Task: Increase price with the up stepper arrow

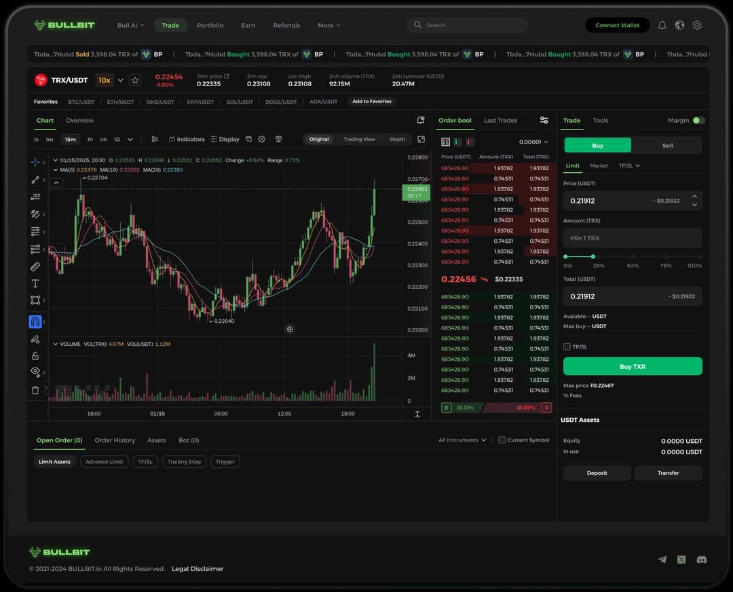Action: click(x=695, y=197)
